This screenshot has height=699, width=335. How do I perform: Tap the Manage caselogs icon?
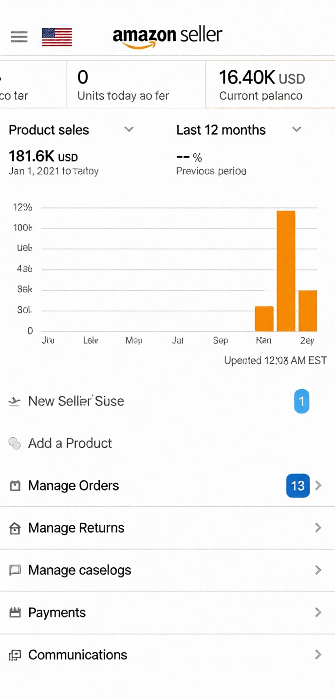click(x=15, y=570)
